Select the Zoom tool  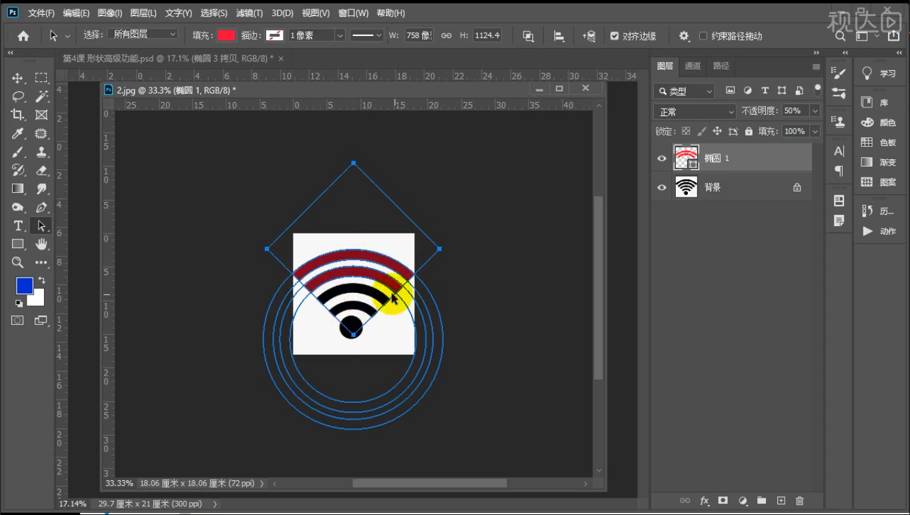(x=18, y=263)
